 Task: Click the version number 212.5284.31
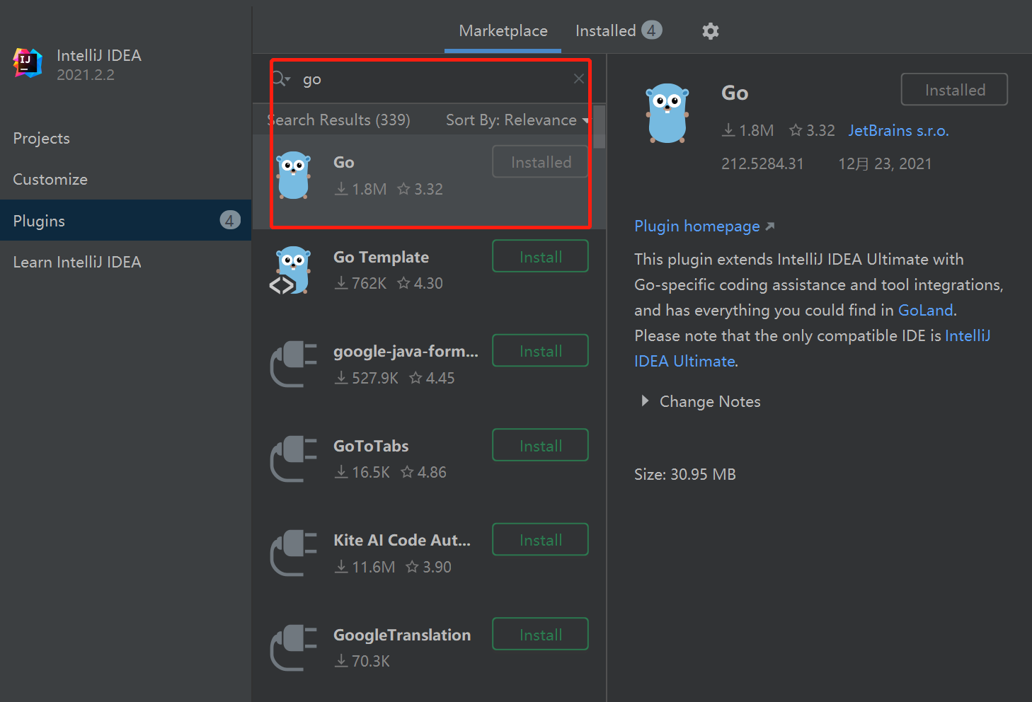(x=762, y=164)
